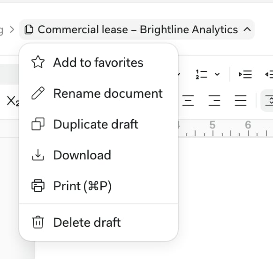
Task: Open the numbered list style dropdown arrow
Action: 217,74
